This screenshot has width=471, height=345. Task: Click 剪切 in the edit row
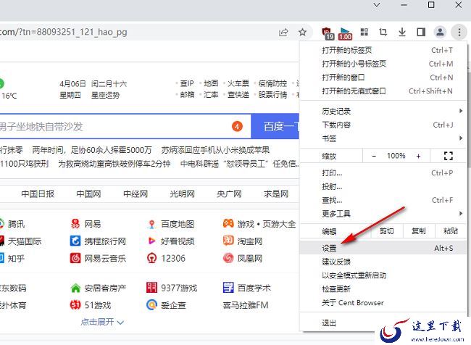[386, 231]
